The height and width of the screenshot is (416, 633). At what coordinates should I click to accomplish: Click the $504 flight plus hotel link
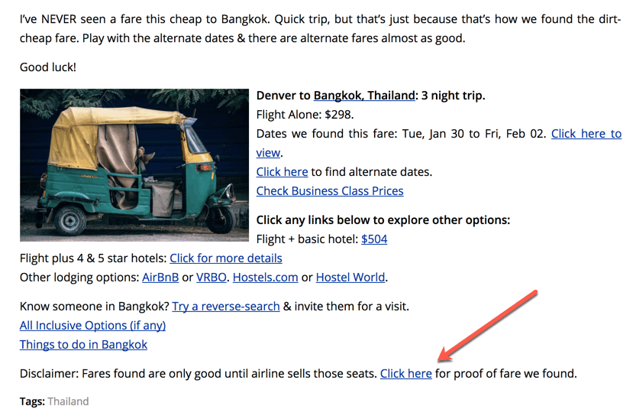[374, 239]
